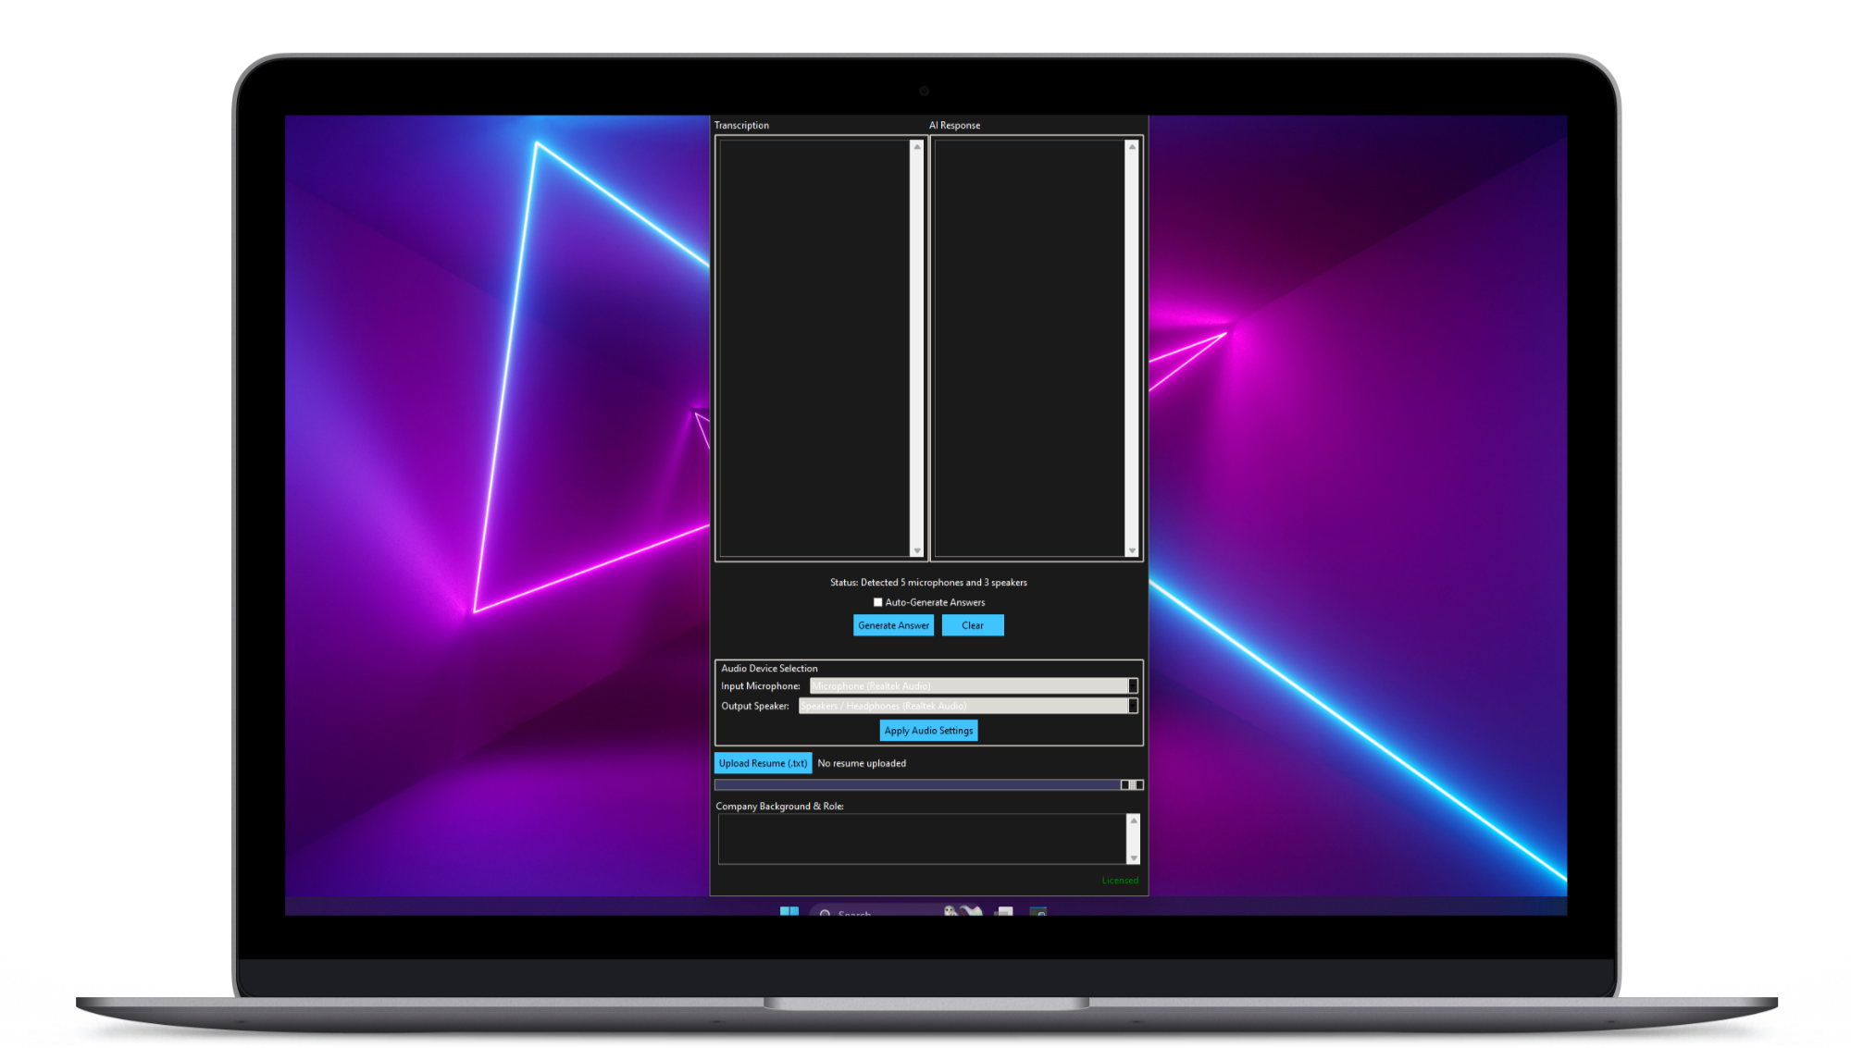Screen dimensions: 1851x1048
Task: Click the Generate Answer button
Action: [893, 625]
